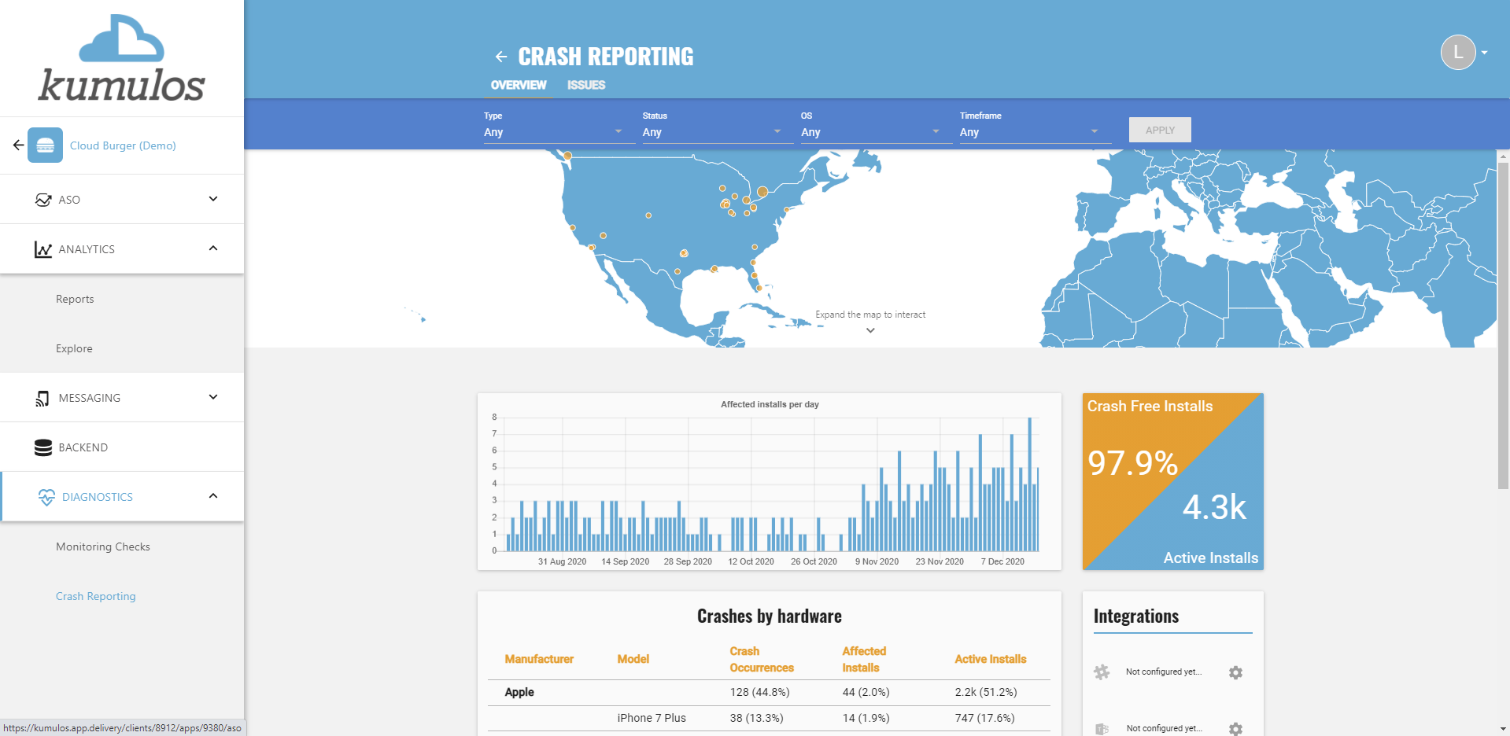This screenshot has height=736, width=1510.
Task: Click the Cloud Burger app icon
Action: tap(45, 145)
